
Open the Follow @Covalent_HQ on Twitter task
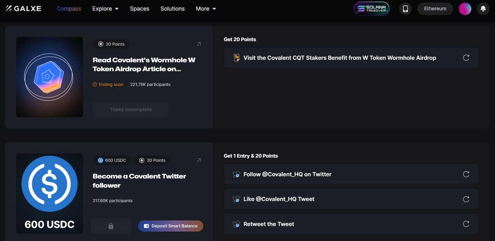pos(351,174)
